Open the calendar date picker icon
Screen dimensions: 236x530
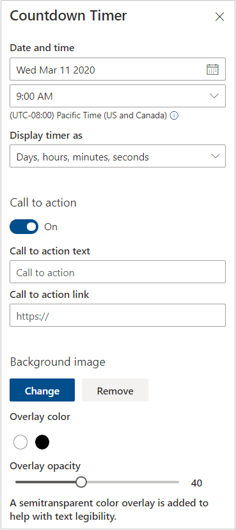tap(212, 69)
